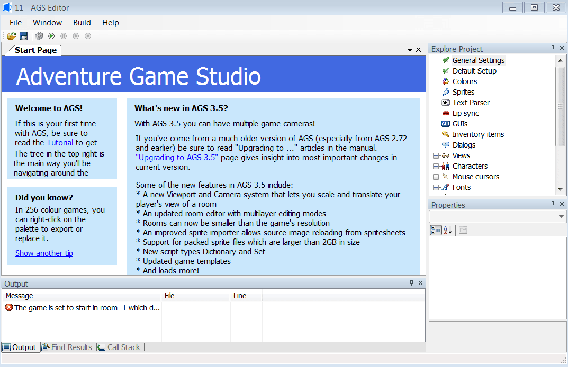The image size is (568, 367).
Task: Select the room -1 error message row
Action: click(214, 308)
